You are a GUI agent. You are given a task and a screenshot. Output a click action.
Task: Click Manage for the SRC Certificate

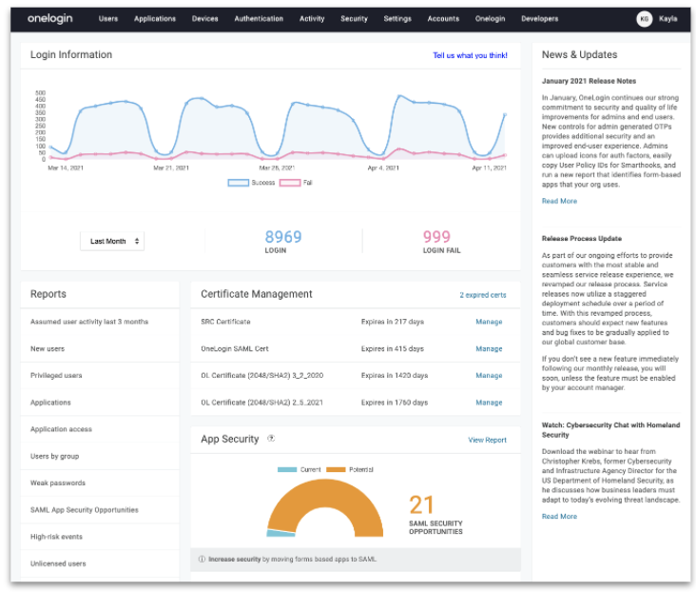point(489,322)
